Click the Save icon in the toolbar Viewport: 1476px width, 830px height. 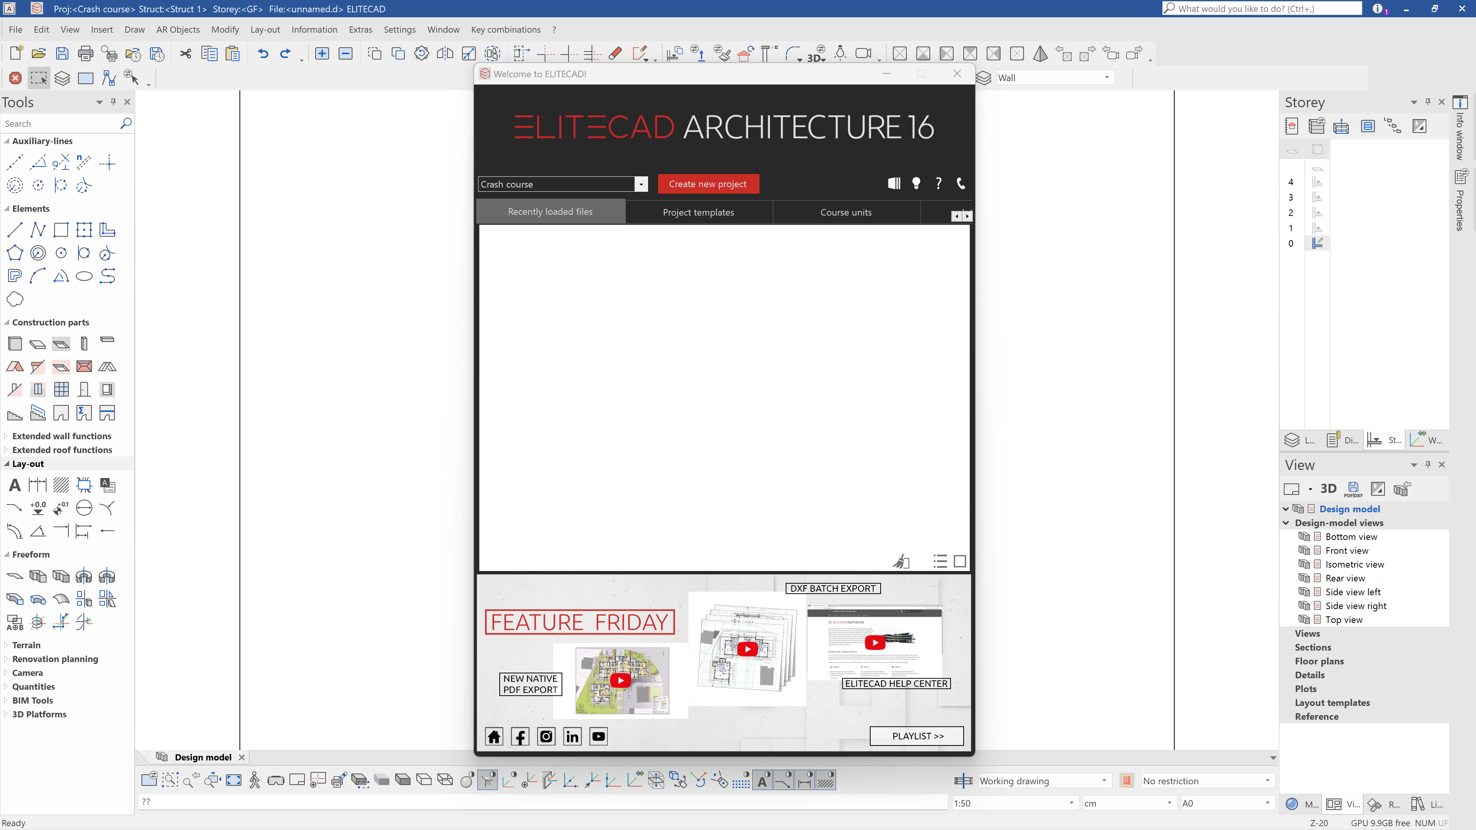click(62, 53)
